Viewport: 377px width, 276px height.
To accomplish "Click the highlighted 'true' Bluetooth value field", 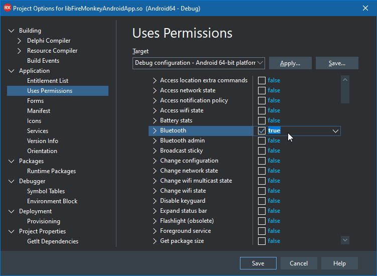I will [274, 130].
